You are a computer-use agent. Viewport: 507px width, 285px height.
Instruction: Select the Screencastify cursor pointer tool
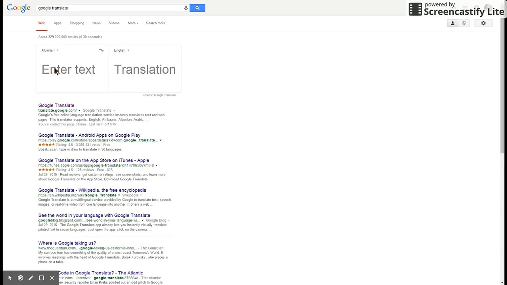pyautogui.click(x=10, y=278)
